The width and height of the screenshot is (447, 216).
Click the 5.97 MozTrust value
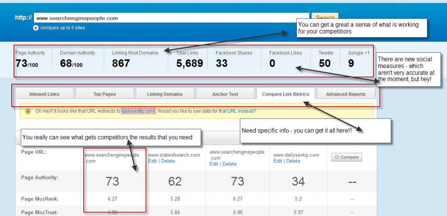[x=299, y=213]
